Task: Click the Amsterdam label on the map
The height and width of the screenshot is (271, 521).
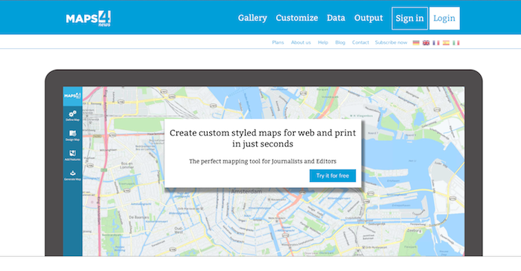Action: click(246, 192)
